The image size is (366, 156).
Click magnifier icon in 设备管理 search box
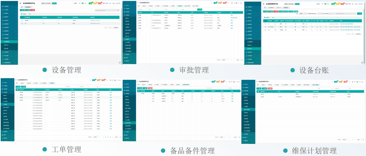pyautogui.click(x=118, y=10)
